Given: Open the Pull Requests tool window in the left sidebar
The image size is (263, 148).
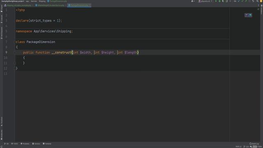Looking at the screenshot, I should 2,33.
